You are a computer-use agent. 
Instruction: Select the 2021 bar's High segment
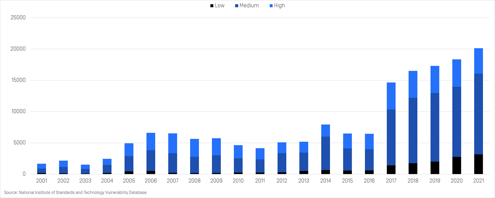point(478,61)
